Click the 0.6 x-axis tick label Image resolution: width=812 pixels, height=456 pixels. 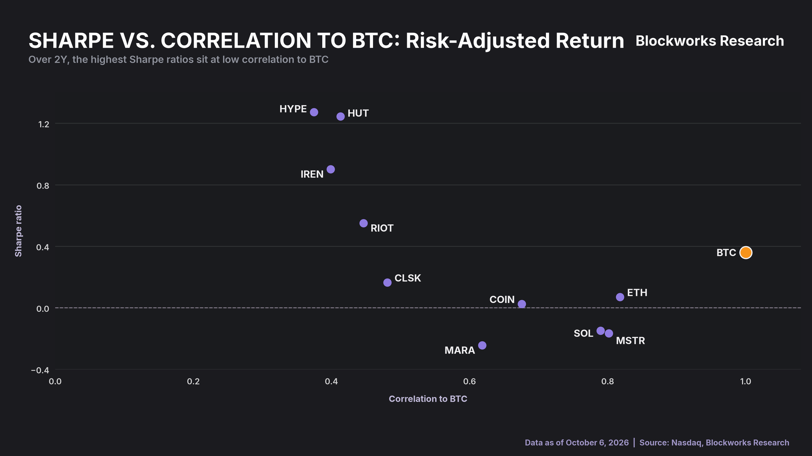tap(469, 382)
